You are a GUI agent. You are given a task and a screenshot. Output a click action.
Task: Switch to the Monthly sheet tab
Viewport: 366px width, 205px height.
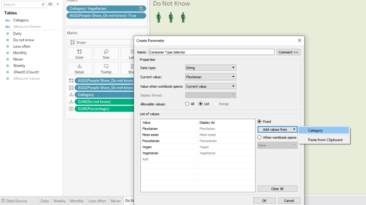(77, 201)
